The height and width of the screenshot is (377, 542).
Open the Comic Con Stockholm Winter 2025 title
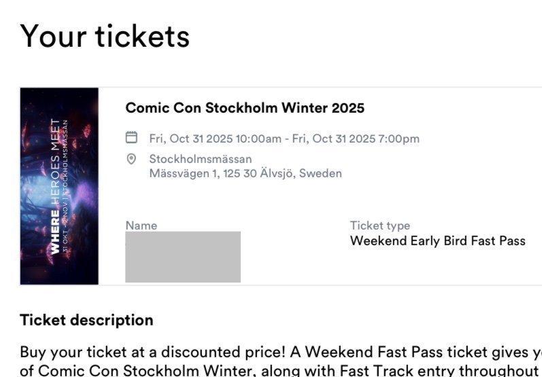(x=245, y=108)
